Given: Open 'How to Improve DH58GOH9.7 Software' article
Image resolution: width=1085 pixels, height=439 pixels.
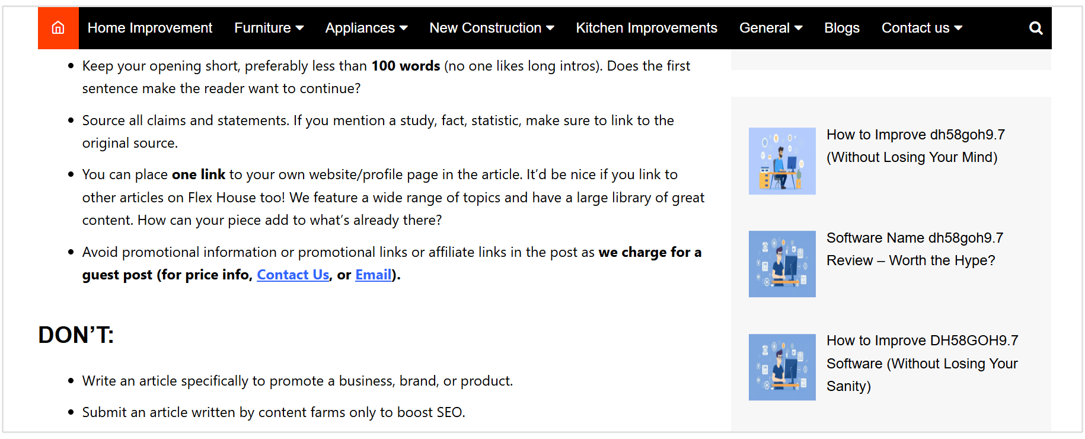Looking at the screenshot, I should coord(921,363).
